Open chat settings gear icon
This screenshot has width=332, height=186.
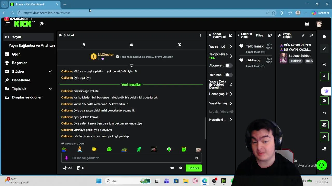point(181,168)
